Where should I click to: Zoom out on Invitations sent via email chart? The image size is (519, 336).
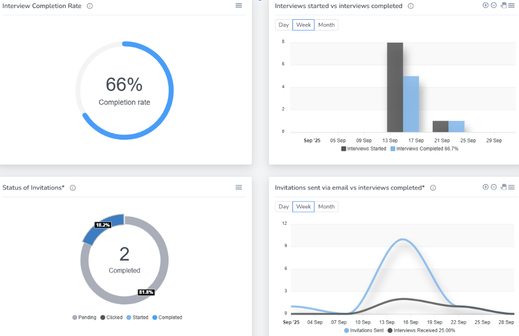point(494,187)
